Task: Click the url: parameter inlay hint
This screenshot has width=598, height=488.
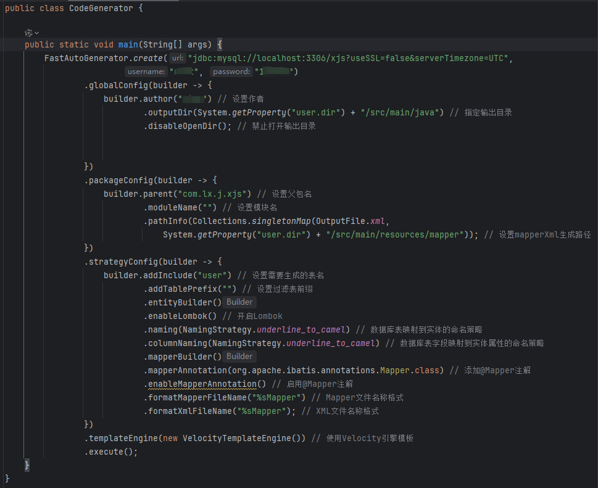Action: (x=177, y=58)
